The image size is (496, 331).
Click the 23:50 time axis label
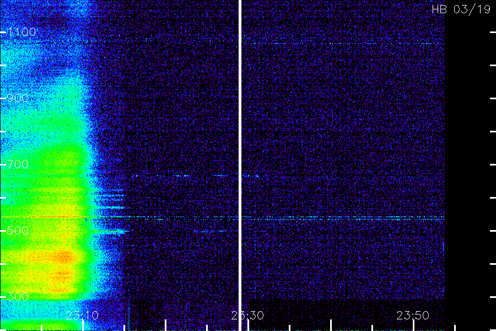(x=413, y=316)
